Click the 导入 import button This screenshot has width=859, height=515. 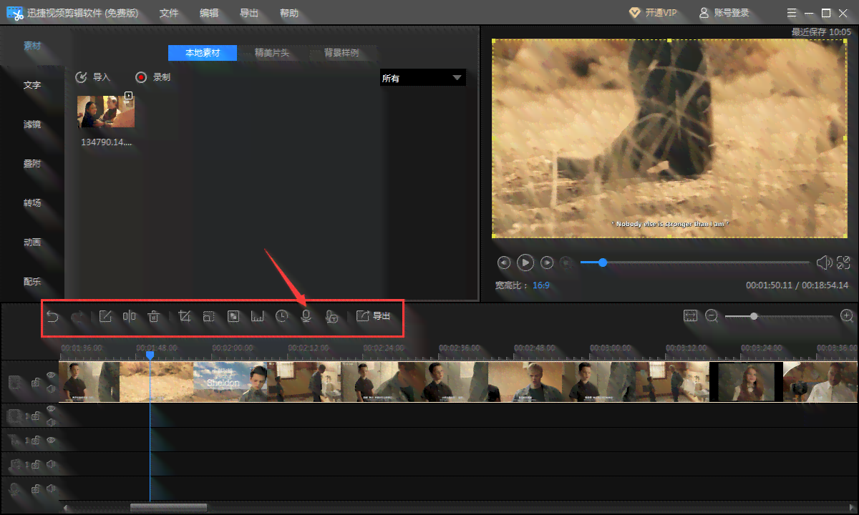[x=93, y=77]
